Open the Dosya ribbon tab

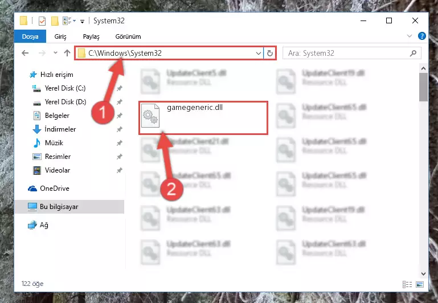(x=30, y=36)
